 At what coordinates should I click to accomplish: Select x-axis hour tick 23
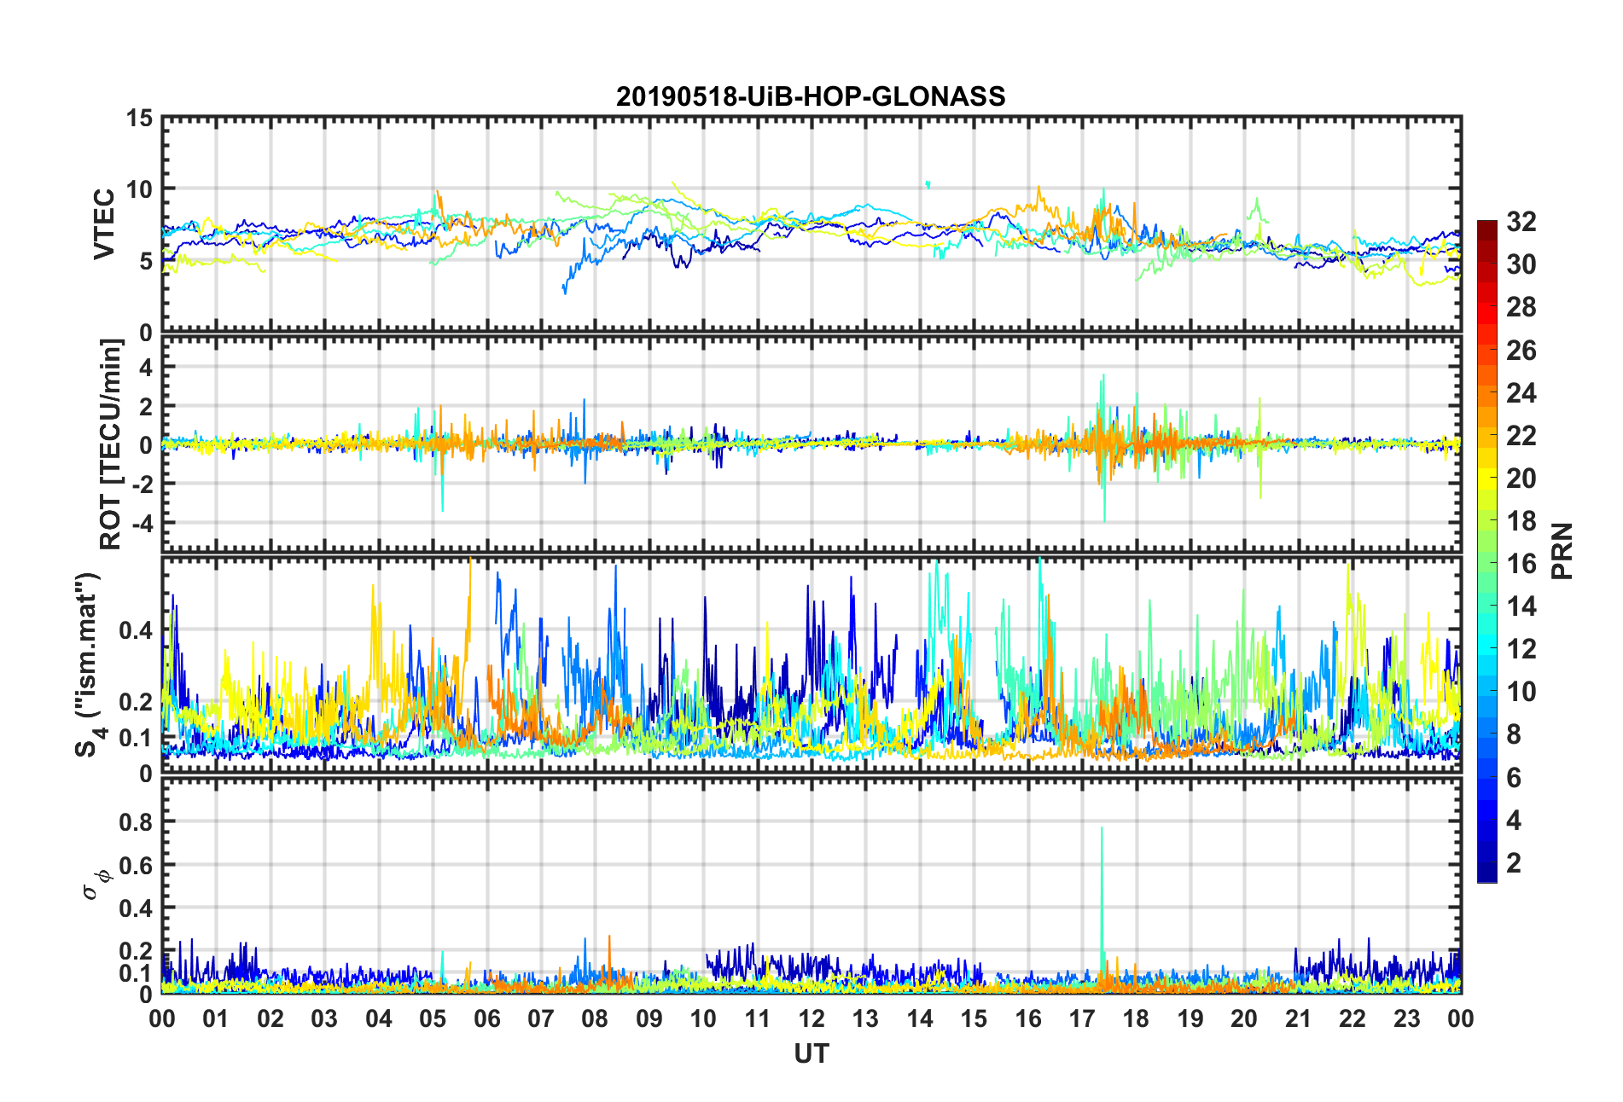[1407, 1018]
